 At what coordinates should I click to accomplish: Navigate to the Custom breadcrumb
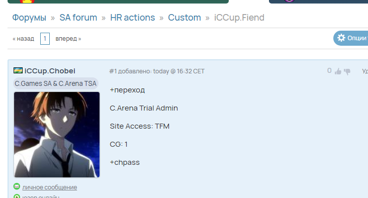coord(185,18)
